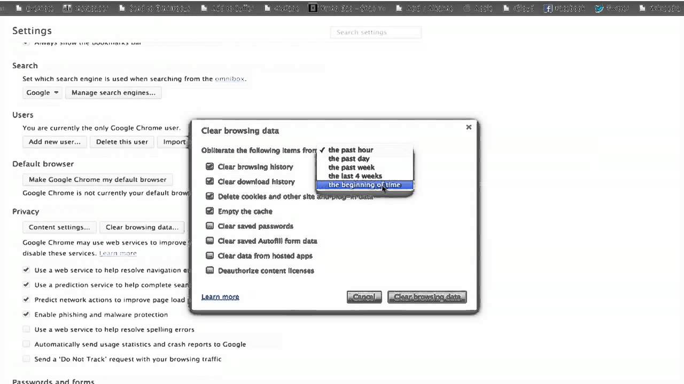Cancel the Clear browsing data dialog

(x=364, y=297)
